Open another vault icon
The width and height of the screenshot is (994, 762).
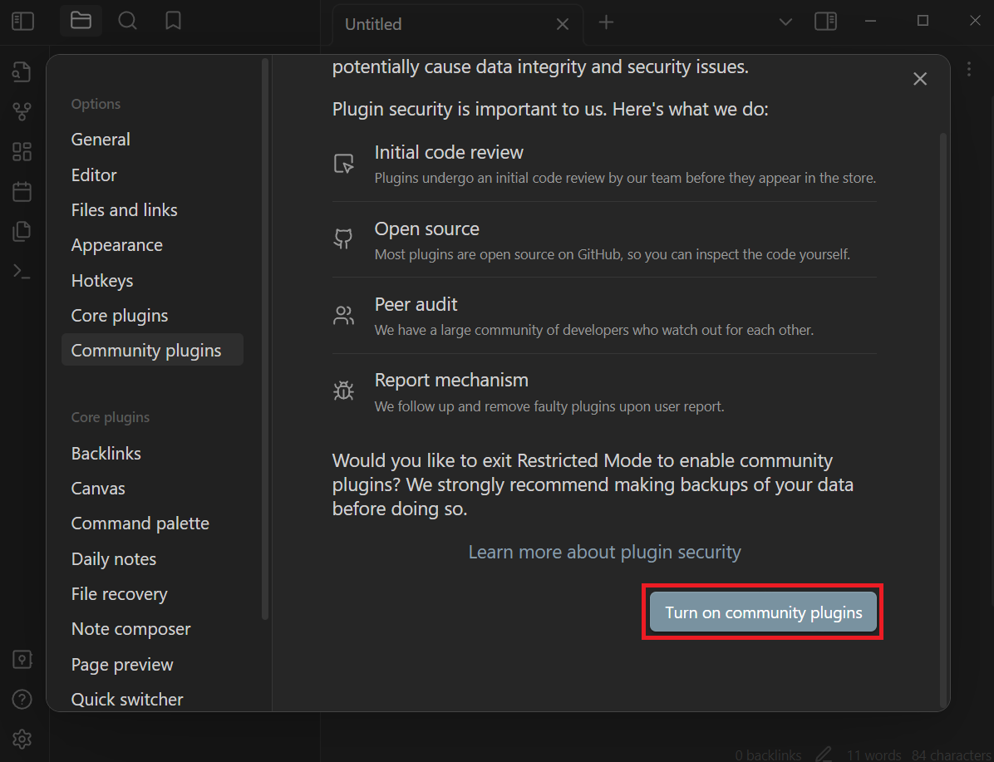pos(22,660)
